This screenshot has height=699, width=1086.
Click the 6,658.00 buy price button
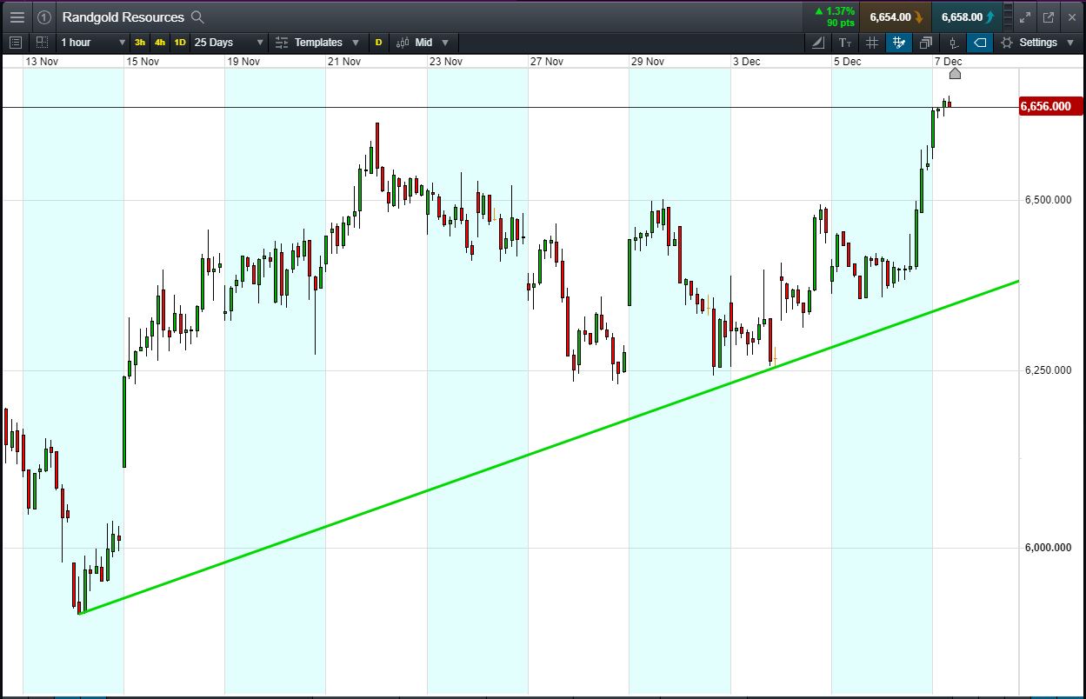(967, 17)
